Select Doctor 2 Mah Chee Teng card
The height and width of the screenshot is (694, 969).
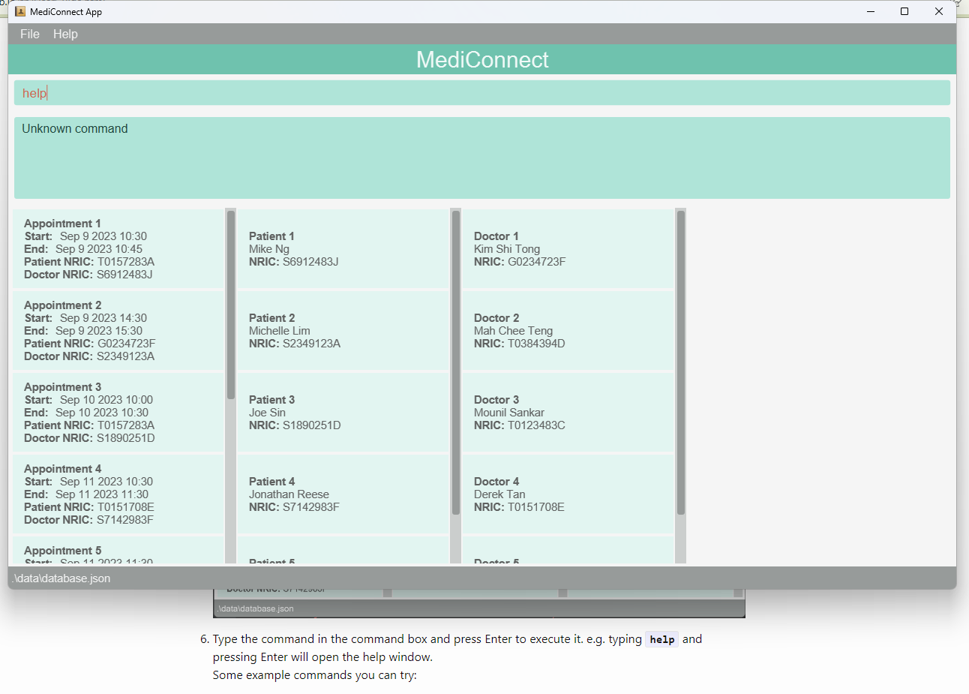coord(568,330)
